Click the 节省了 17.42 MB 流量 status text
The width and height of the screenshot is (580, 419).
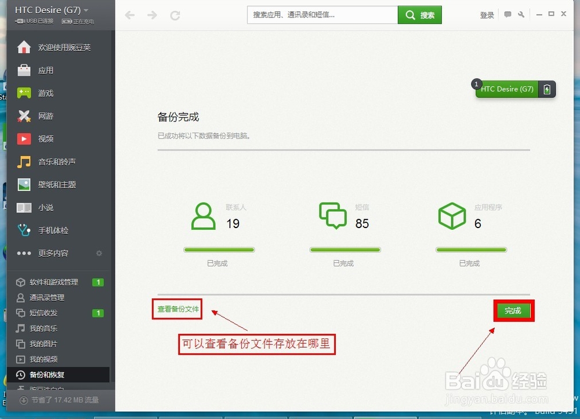click(x=65, y=400)
